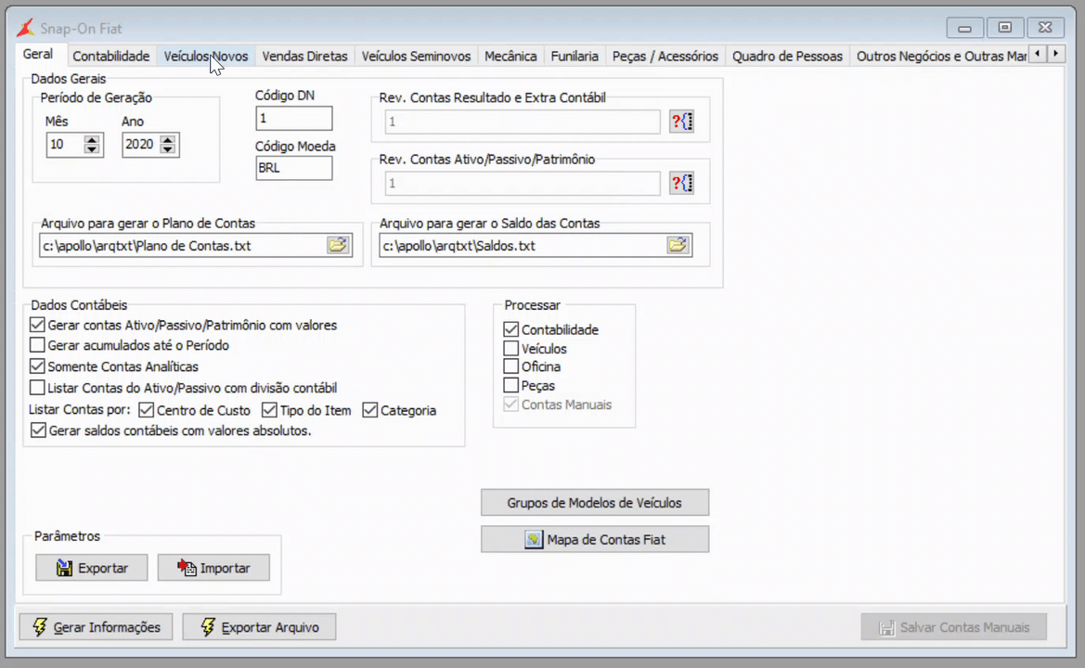
Task: Decrease the Mês value
Action: (91, 149)
